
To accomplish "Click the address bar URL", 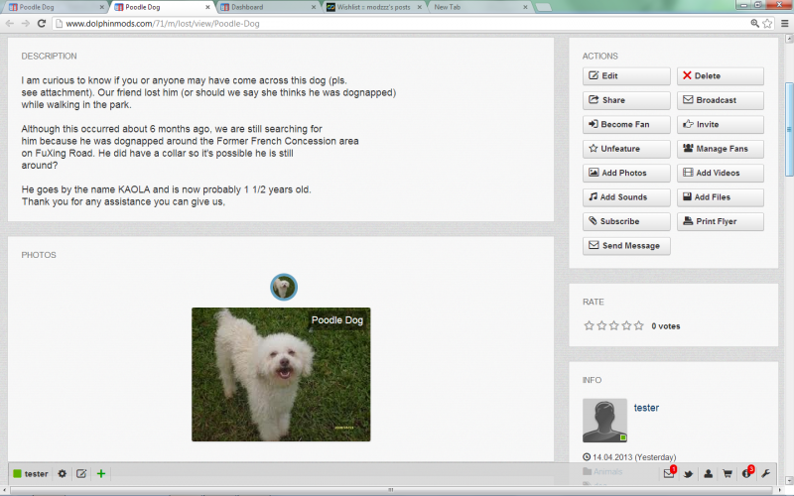I will click(x=163, y=24).
